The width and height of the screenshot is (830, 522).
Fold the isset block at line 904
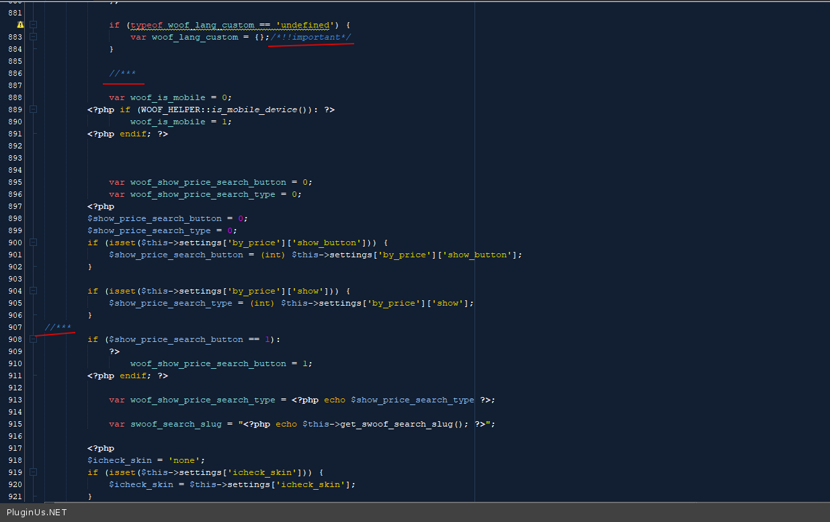pos(33,291)
